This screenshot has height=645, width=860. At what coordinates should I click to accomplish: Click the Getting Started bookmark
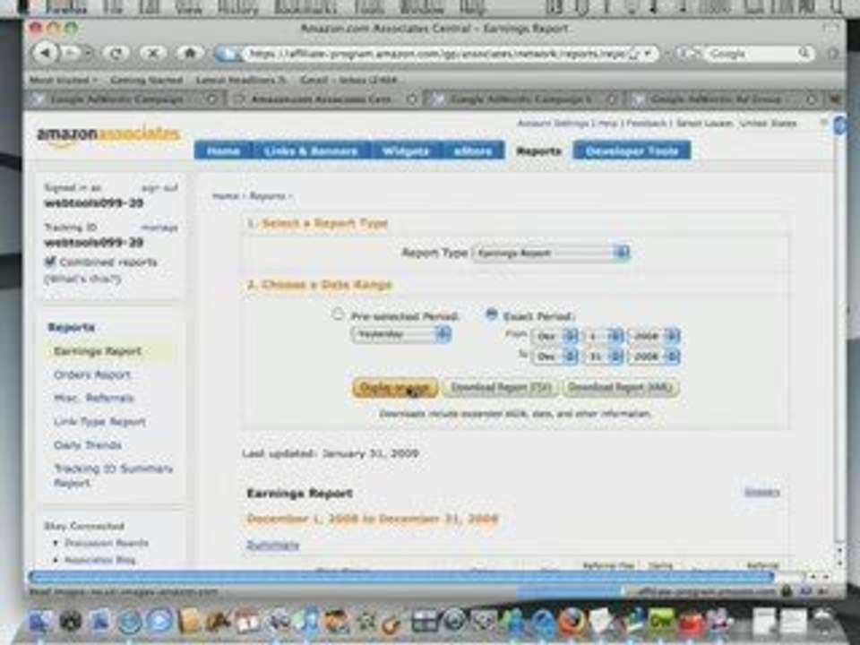click(146, 80)
